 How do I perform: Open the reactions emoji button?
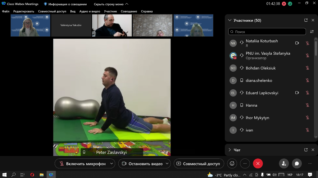point(231,163)
